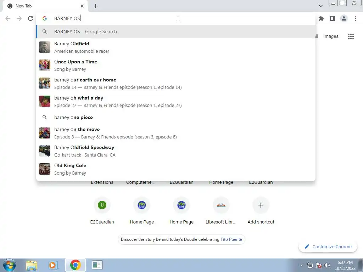
Task: Open first PBS Kids Home Page shortcut
Action: coord(142,205)
